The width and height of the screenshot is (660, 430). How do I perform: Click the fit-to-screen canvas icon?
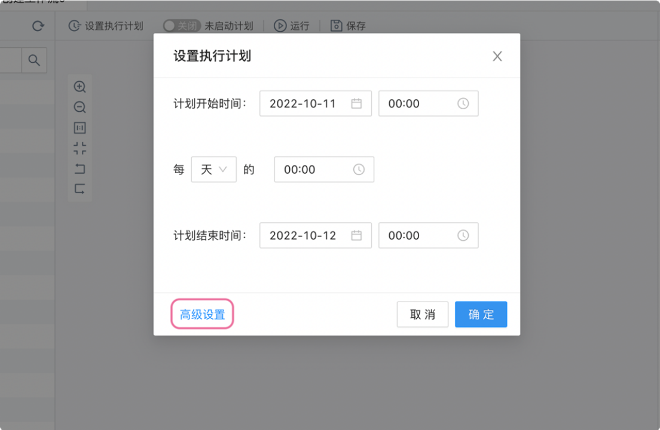click(x=80, y=149)
